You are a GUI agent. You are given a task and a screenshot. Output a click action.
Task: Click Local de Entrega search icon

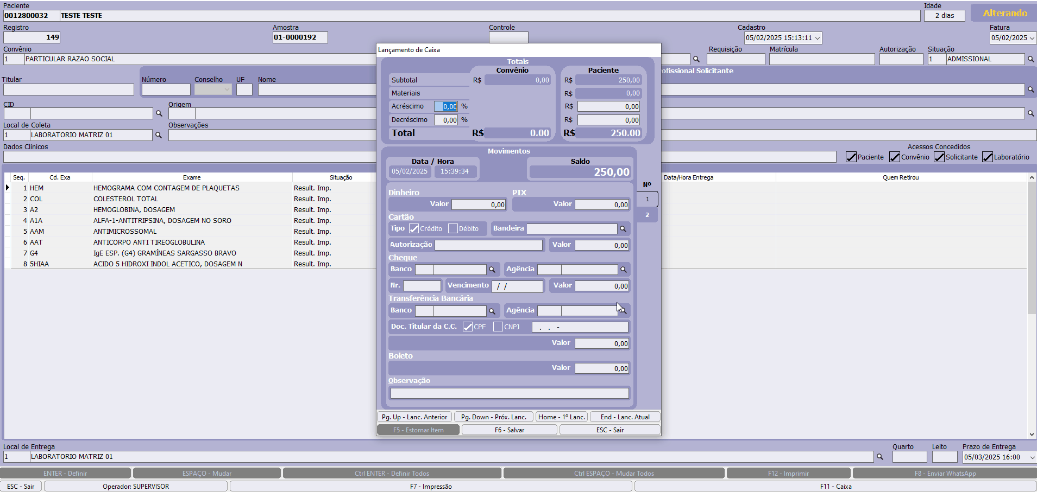coord(880,457)
